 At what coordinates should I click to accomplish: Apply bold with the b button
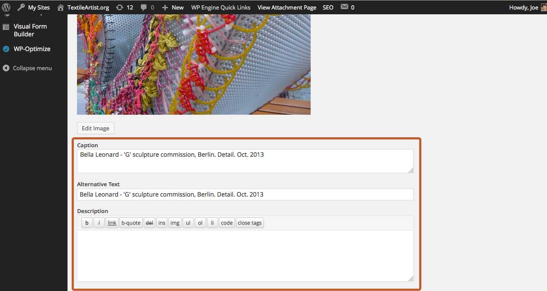coord(87,223)
